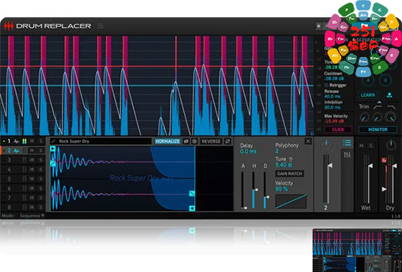Click the GAIN MATCH button
402x272 pixels.
290,174
